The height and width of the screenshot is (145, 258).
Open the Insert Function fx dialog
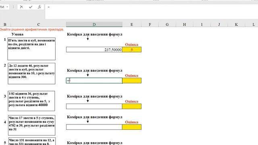40,7
